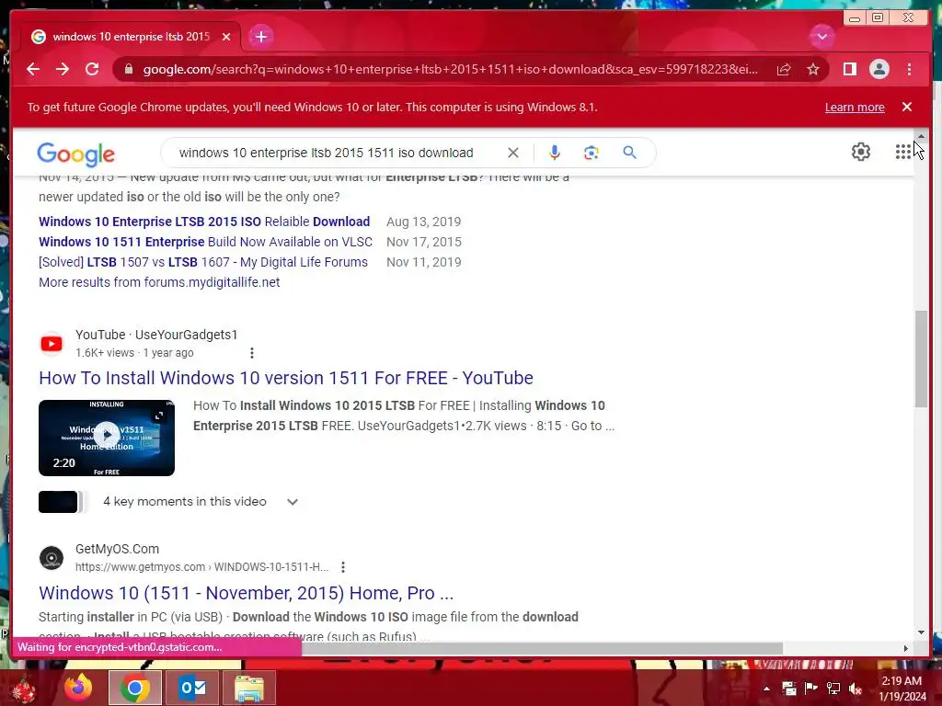
Task: Open More results from forums.mydigitallife.net
Action: (159, 282)
